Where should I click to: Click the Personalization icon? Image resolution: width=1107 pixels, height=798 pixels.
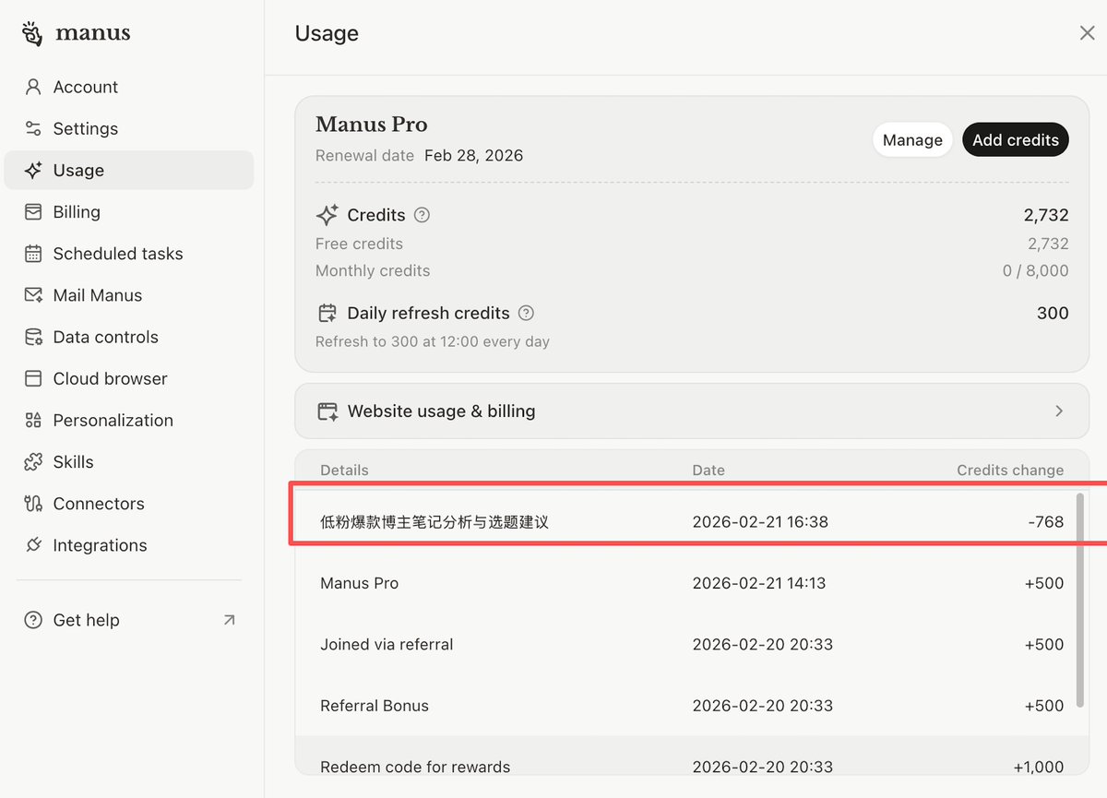pyautogui.click(x=33, y=420)
